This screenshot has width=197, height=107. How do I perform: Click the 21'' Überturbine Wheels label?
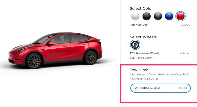[x=144, y=53]
